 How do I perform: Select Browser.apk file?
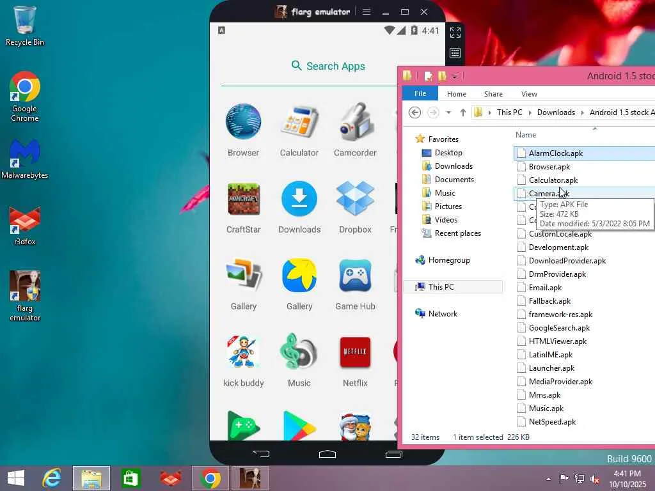[549, 167]
